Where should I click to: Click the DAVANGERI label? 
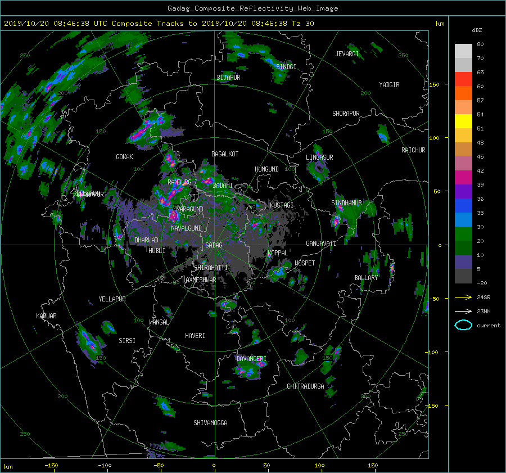click(251, 359)
